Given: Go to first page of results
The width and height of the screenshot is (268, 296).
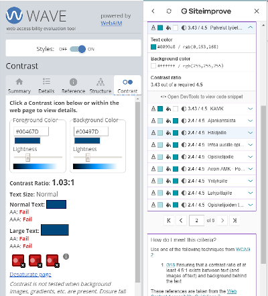Looking at the screenshot, I should click(x=169, y=220).
